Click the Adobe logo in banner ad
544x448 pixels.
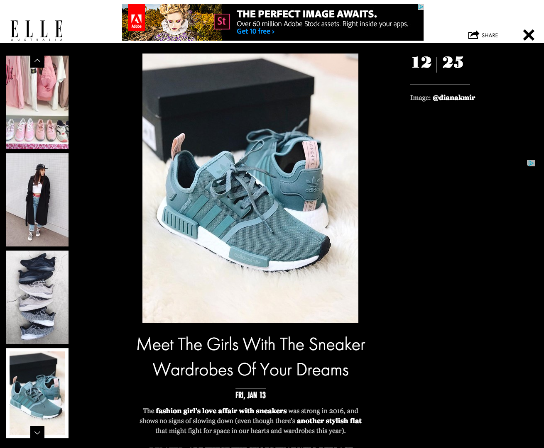tap(136, 18)
